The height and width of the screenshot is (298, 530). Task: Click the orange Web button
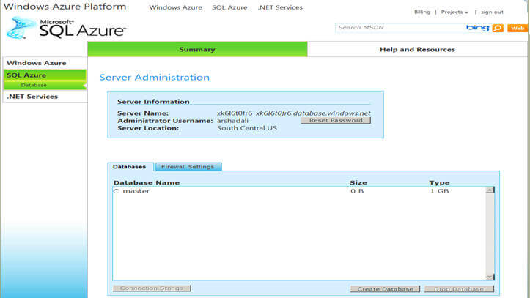tap(518, 28)
